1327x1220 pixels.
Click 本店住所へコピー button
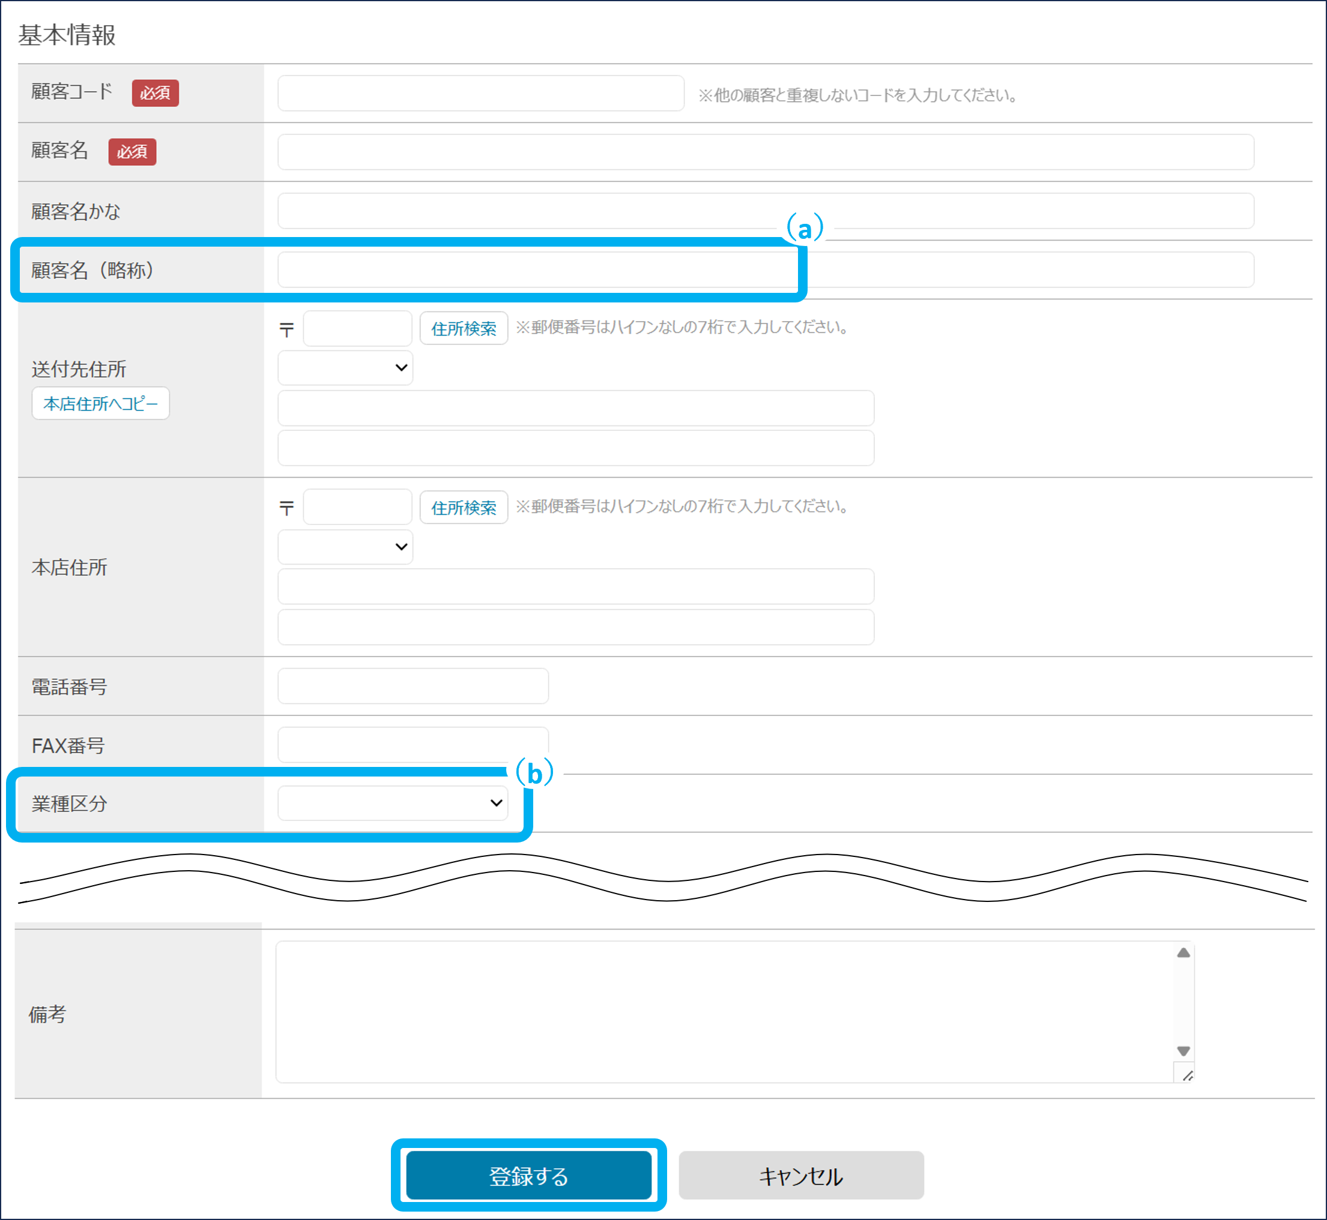click(100, 403)
